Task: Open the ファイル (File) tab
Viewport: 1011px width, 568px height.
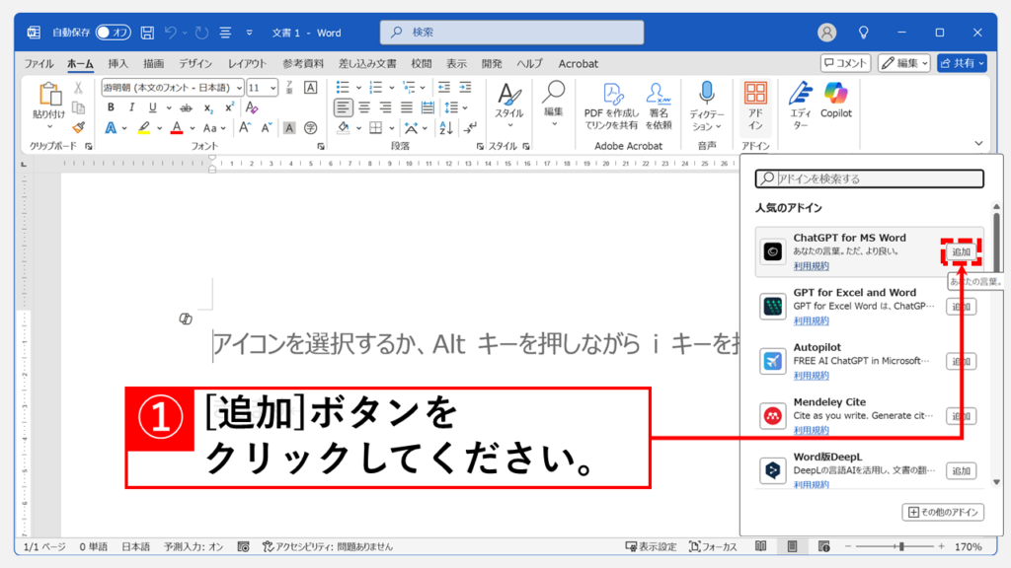Action: [39, 64]
